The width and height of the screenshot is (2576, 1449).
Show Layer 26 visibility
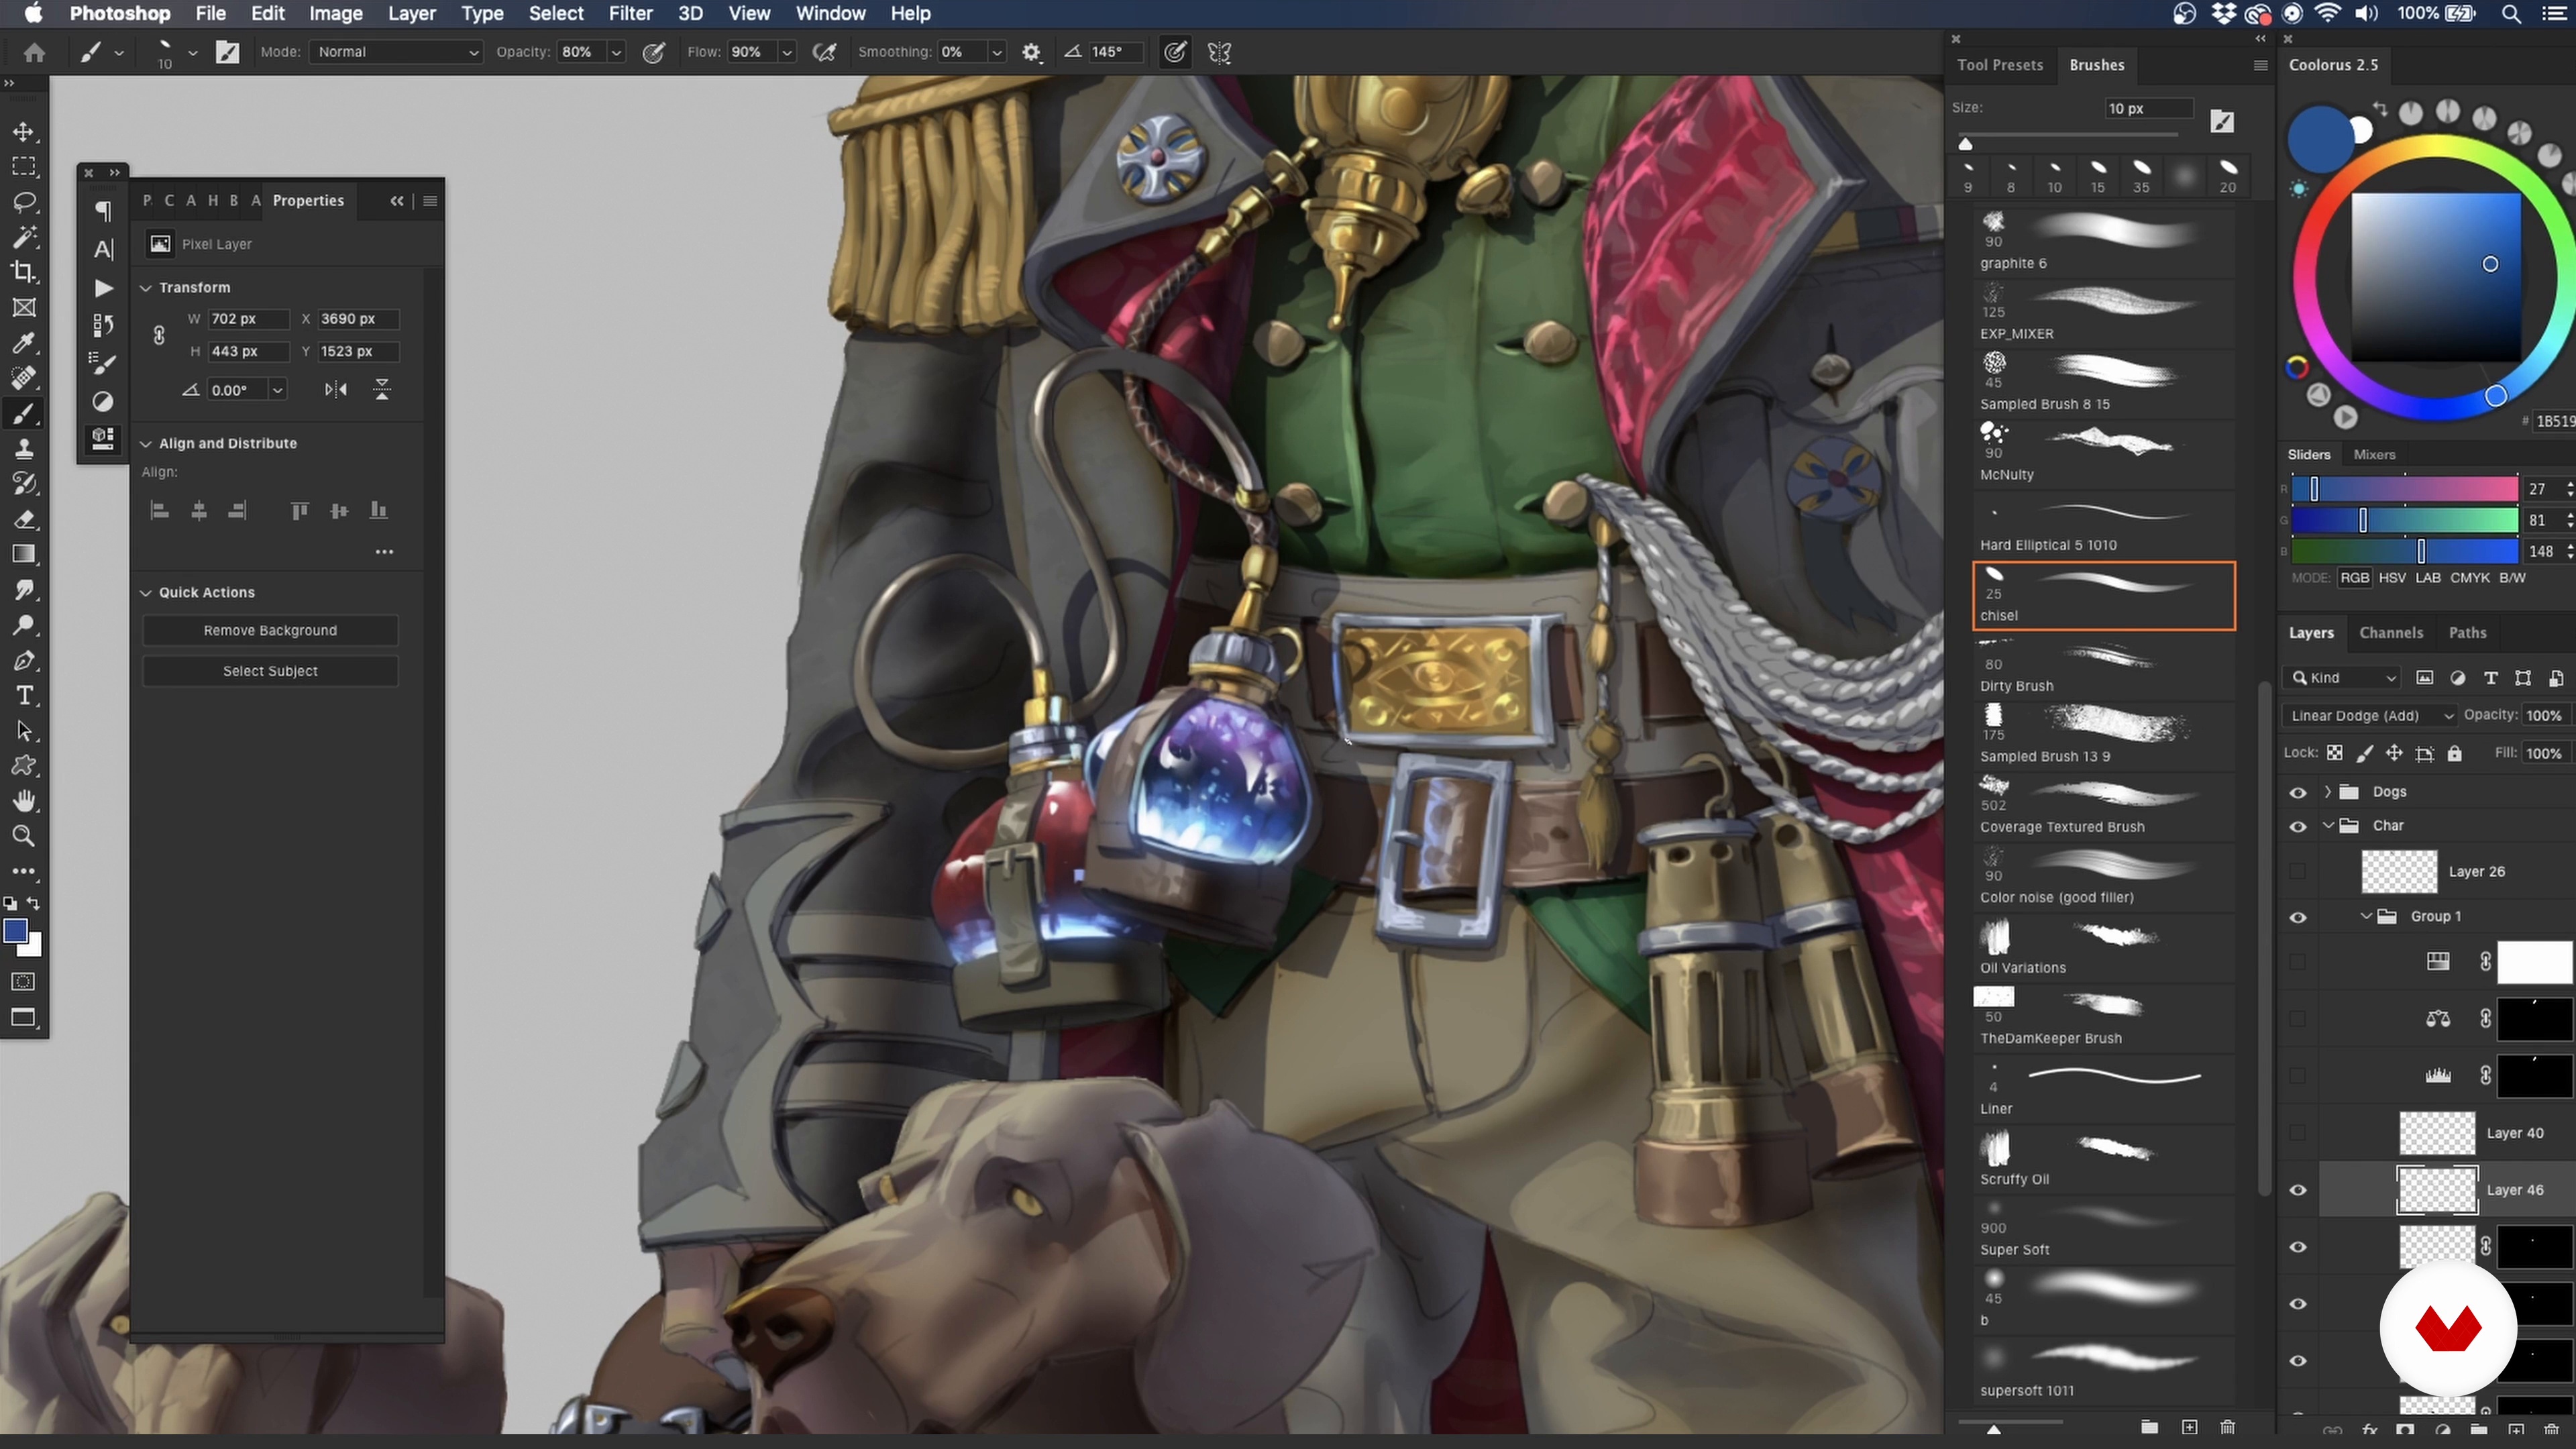click(2298, 872)
